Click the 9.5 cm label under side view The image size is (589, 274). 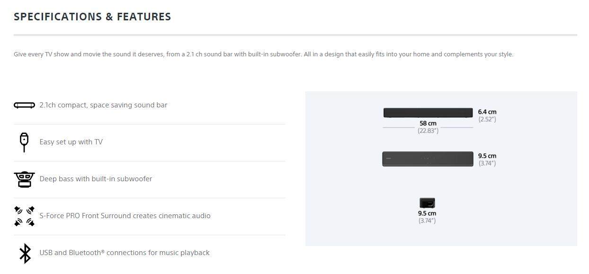click(x=427, y=213)
